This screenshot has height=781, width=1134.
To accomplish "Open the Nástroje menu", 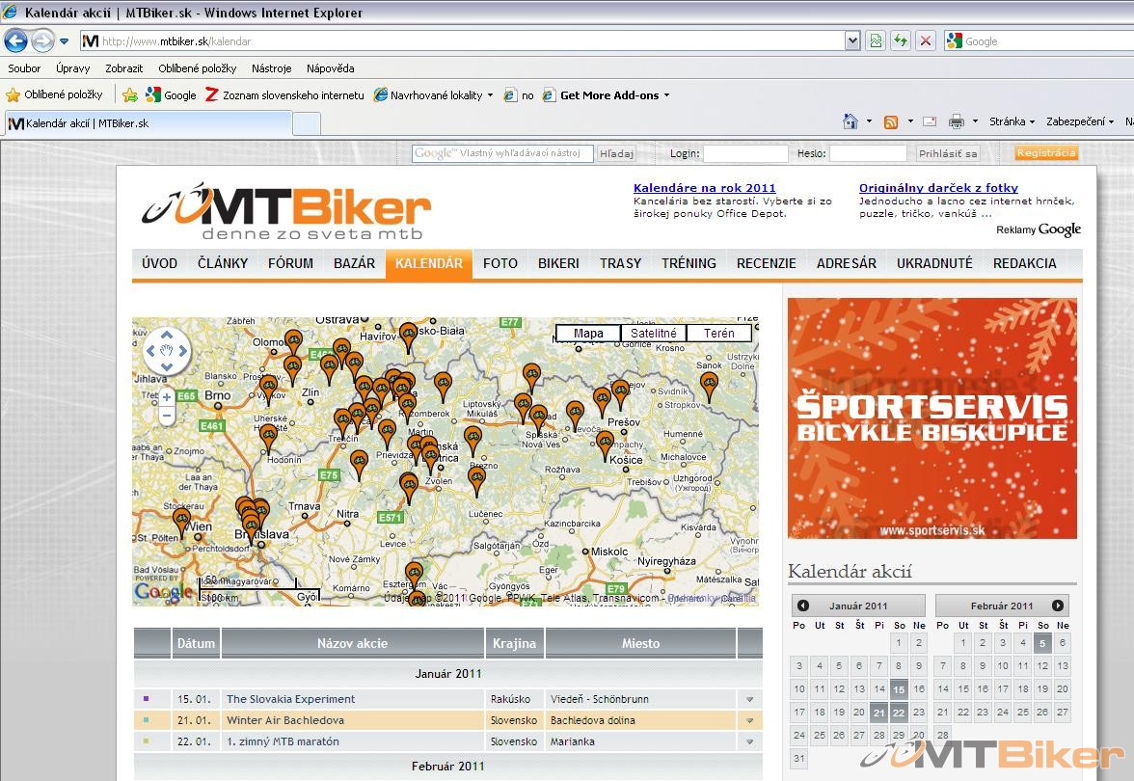I will 271,68.
